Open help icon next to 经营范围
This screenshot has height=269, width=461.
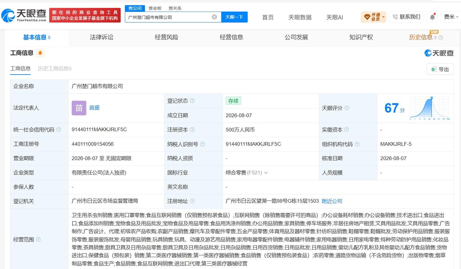click(x=38, y=239)
